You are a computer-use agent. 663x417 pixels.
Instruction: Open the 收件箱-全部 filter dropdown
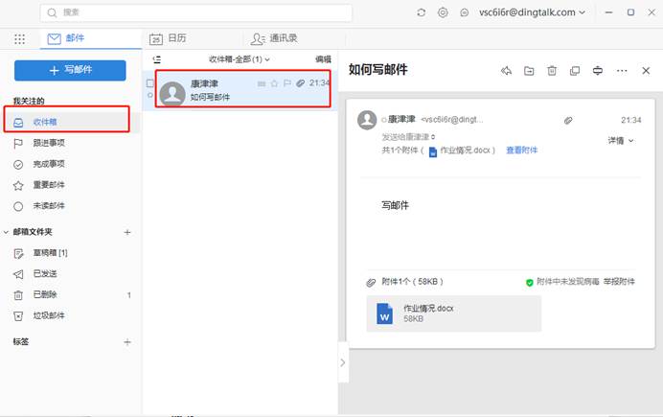tap(240, 59)
